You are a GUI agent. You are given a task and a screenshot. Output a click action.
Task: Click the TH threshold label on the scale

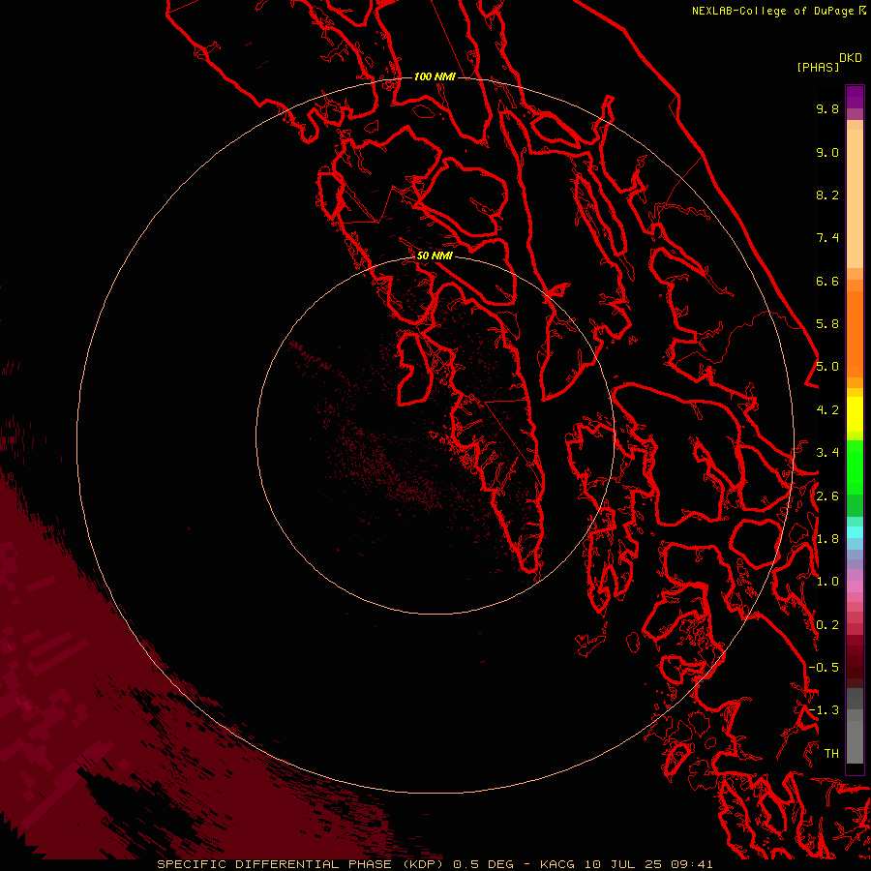point(831,754)
